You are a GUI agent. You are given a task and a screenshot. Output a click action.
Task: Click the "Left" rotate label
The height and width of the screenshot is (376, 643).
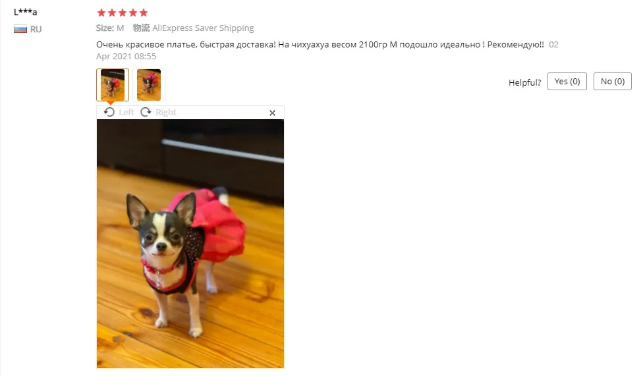pyautogui.click(x=126, y=113)
